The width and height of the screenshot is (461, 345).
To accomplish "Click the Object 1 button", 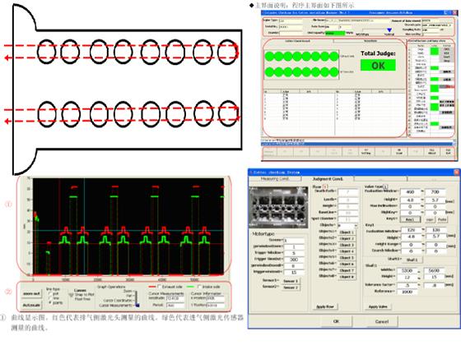I will point(347,232).
